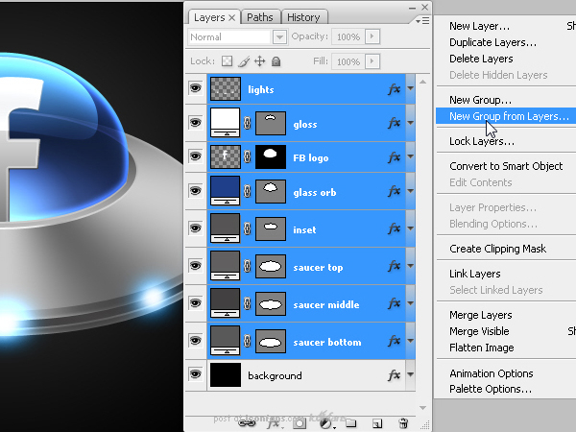
Task: Choose New Group from Layers menu item
Action: click(509, 116)
